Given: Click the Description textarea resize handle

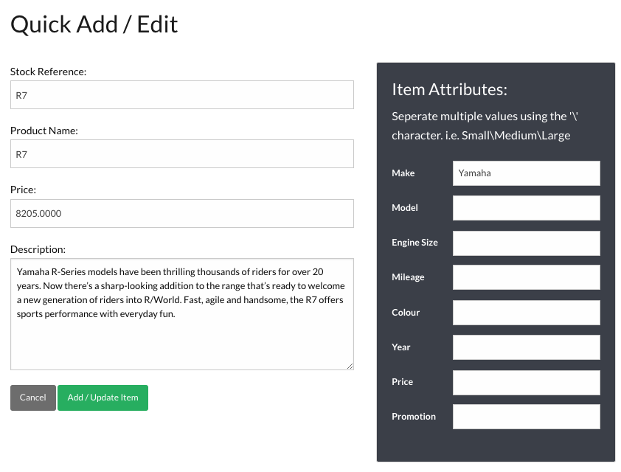Looking at the screenshot, I should 350,366.
